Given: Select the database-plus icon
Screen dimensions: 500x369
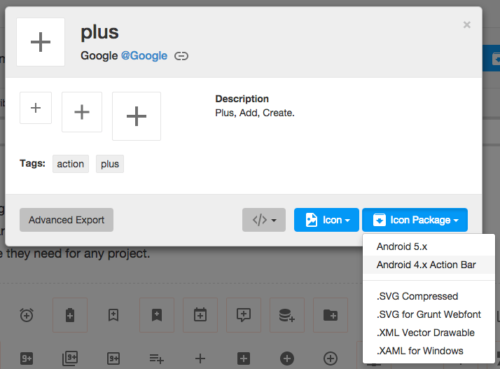Looking at the screenshot, I should click(286, 315).
